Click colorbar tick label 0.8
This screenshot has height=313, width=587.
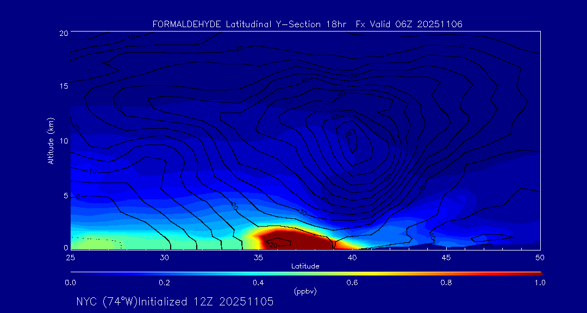(x=446, y=283)
